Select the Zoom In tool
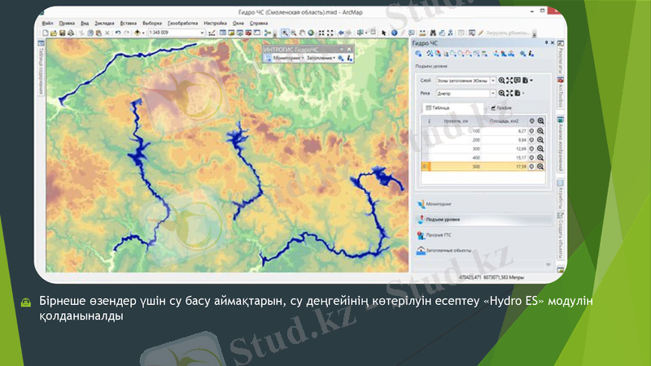Image resolution: width=651 pixels, height=366 pixels. coord(285,33)
